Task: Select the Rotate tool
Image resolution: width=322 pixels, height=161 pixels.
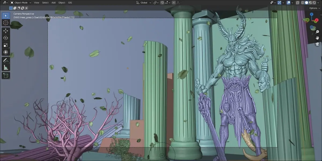Action: (x=6, y=38)
